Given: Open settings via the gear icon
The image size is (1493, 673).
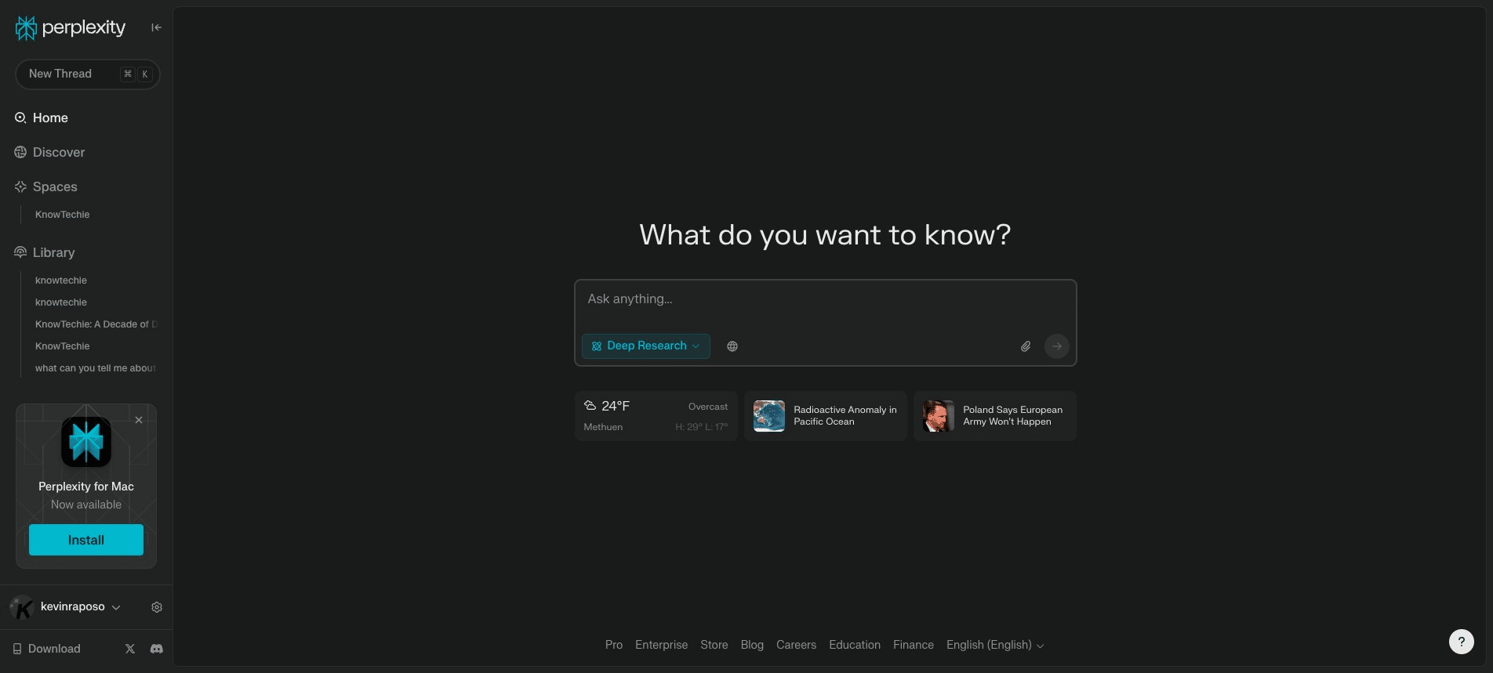Looking at the screenshot, I should [x=157, y=607].
